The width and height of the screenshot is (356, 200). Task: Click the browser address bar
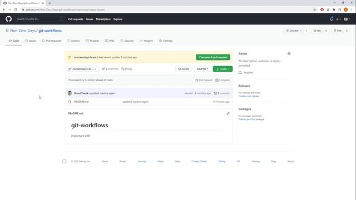tap(167, 10)
